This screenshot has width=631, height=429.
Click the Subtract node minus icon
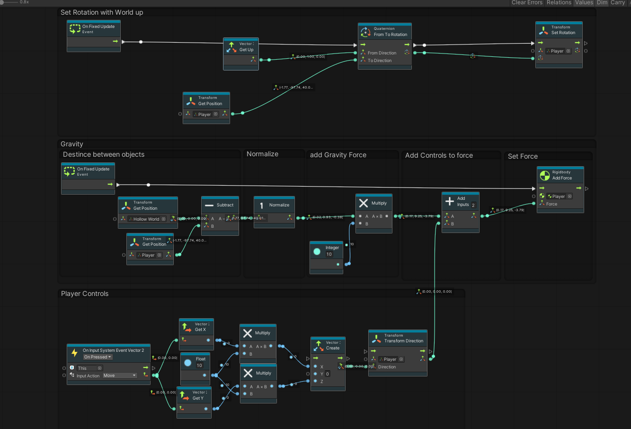209,206
